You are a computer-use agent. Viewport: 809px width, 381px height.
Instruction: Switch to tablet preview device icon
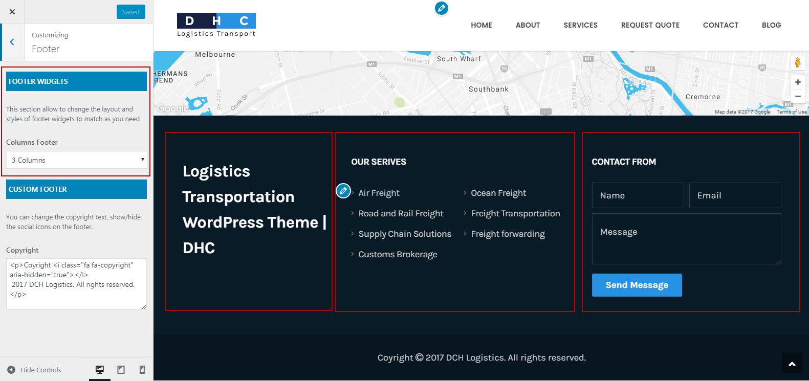coord(121,370)
